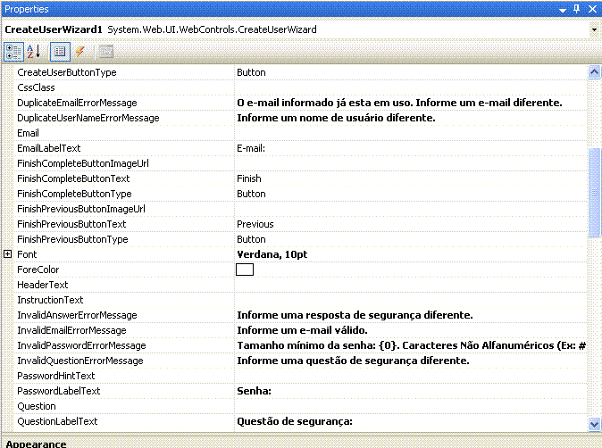The width and height of the screenshot is (602, 448).
Task: Select the FinishPreviousButtonText property name
Action: click(x=71, y=224)
